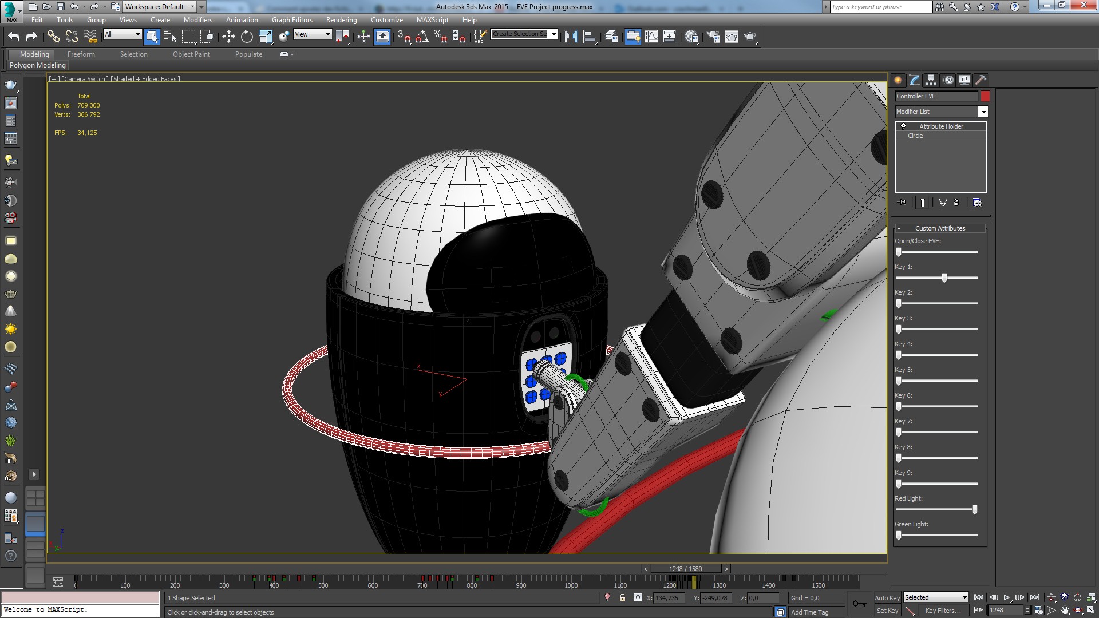
Task: Click the Key Filters button
Action: pyautogui.click(x=943, y=611)
